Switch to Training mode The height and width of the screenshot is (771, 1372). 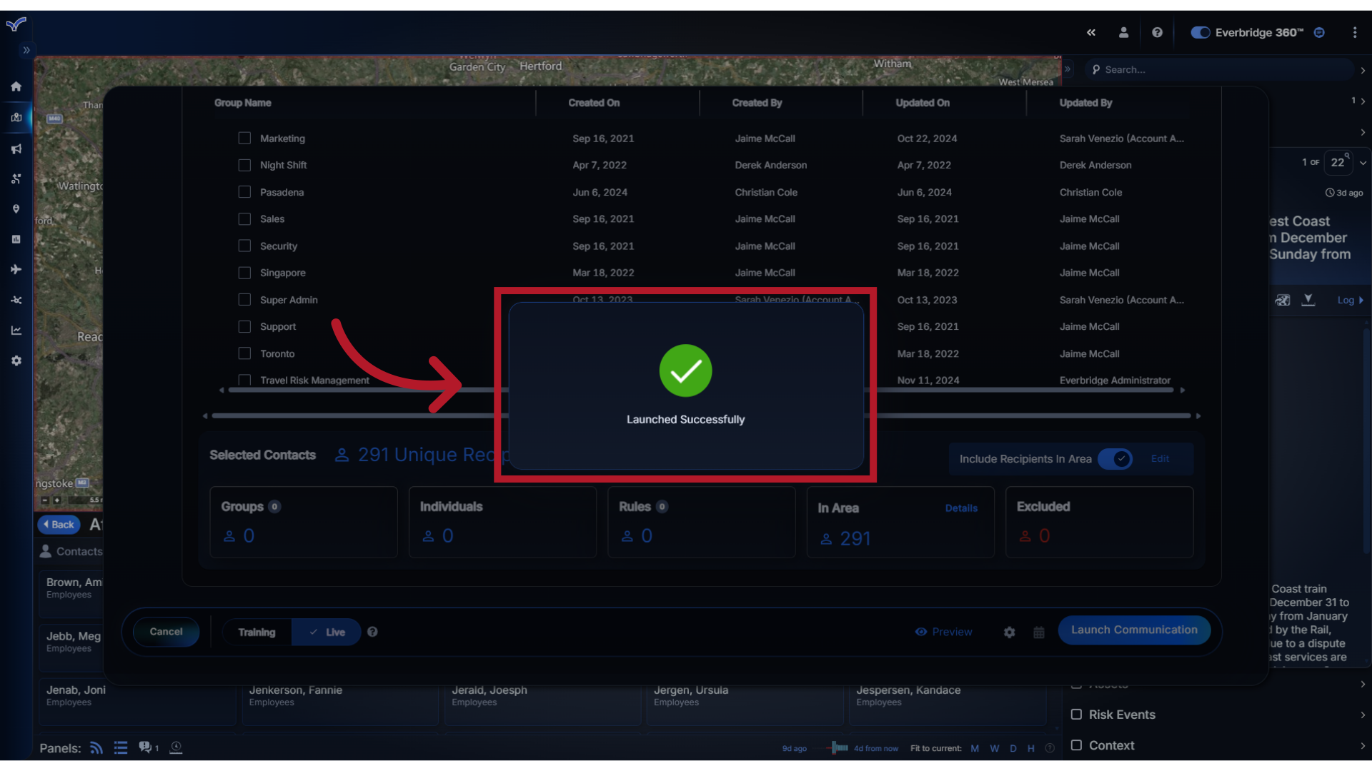click(257, 632)
